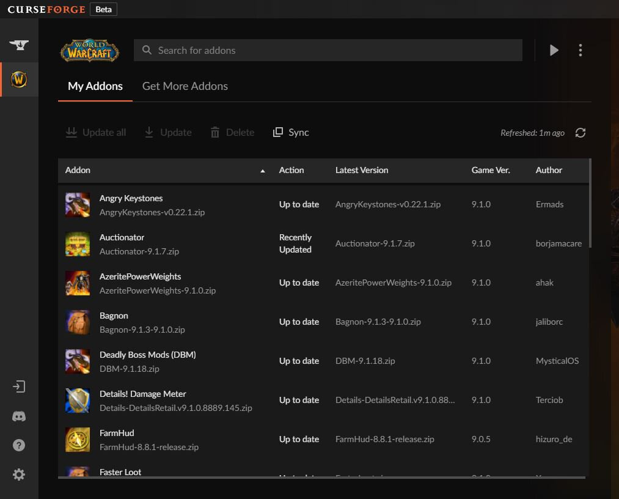Select the Details! Damage Meter name
This screenshot has width=619, height=499.
click(142, 394)
